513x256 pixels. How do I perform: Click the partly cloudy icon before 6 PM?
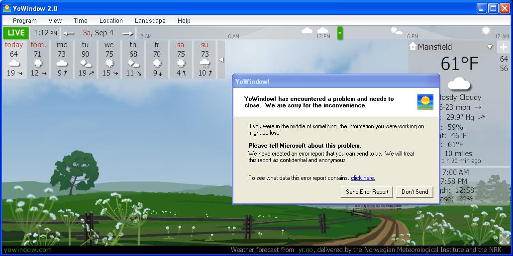(x=396, y=31)
